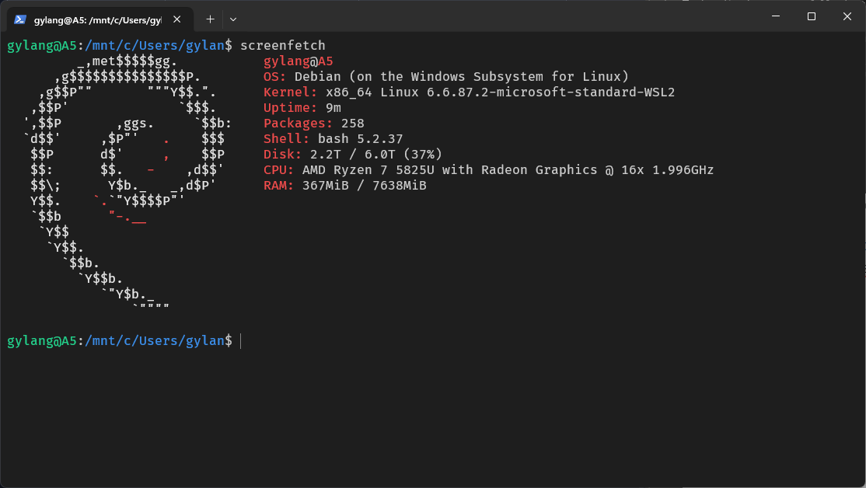Maximize the terminal window
The image size is (866, 488).
click(812, 16)
